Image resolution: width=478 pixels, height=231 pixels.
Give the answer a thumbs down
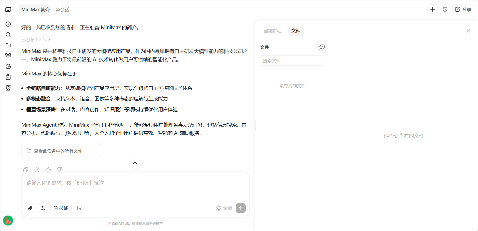[60, 170]
